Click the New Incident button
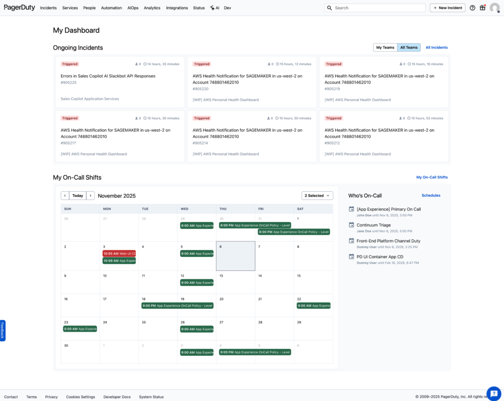This screenshot has width=504, height=401. click(447, 8)
